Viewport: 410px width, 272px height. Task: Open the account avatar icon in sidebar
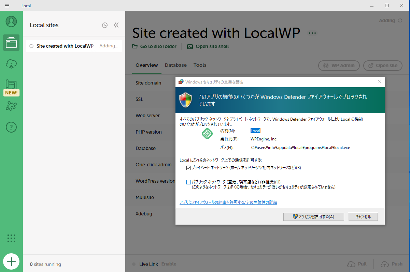[x=11, y=21]
